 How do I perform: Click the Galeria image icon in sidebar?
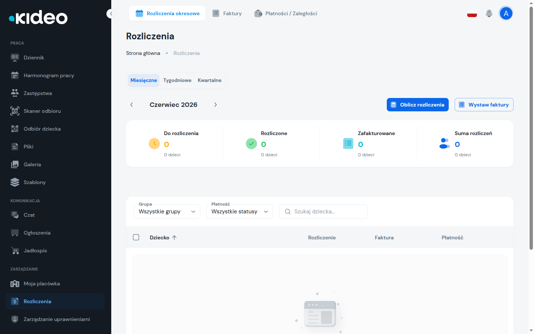click(x=15, y=164)
